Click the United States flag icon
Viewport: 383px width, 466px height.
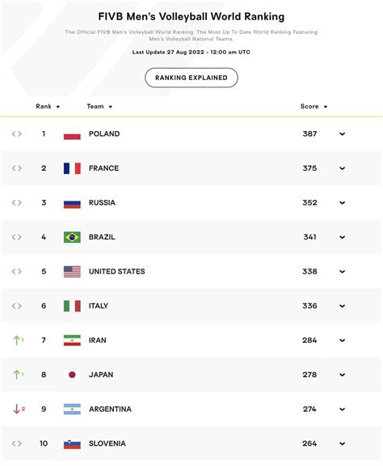coord(72,272)
